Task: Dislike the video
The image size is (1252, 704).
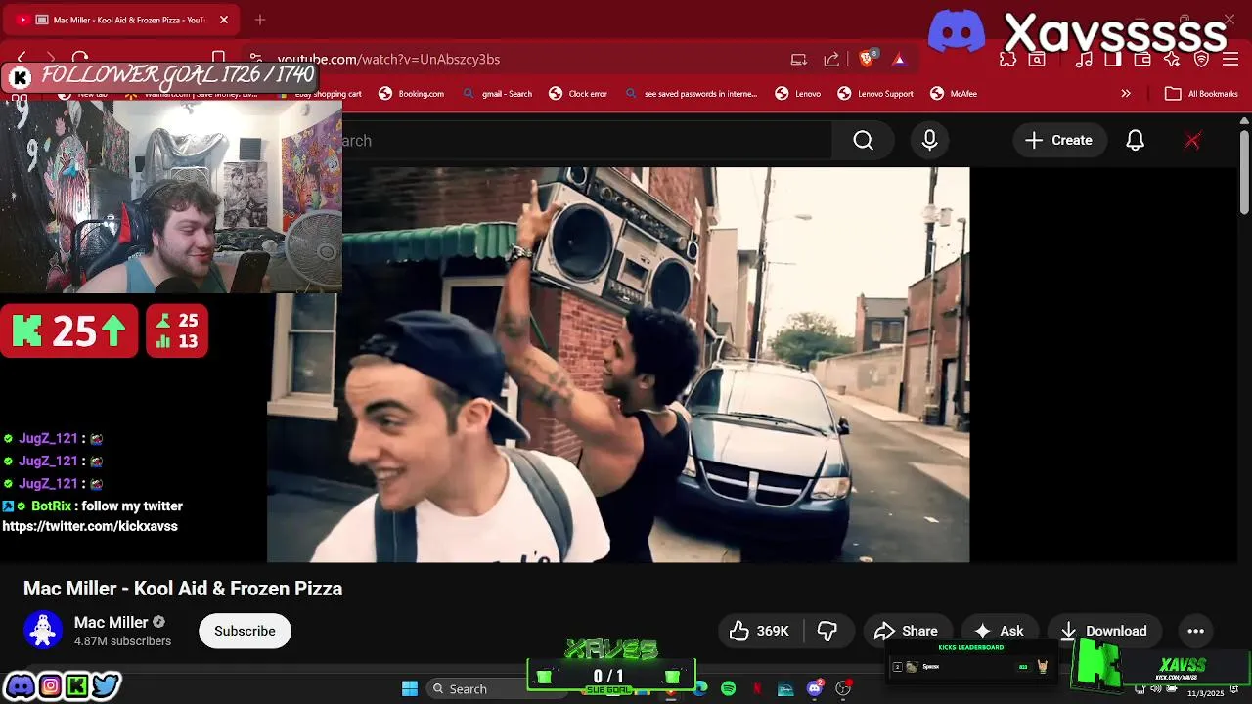Action: (827, 631)
